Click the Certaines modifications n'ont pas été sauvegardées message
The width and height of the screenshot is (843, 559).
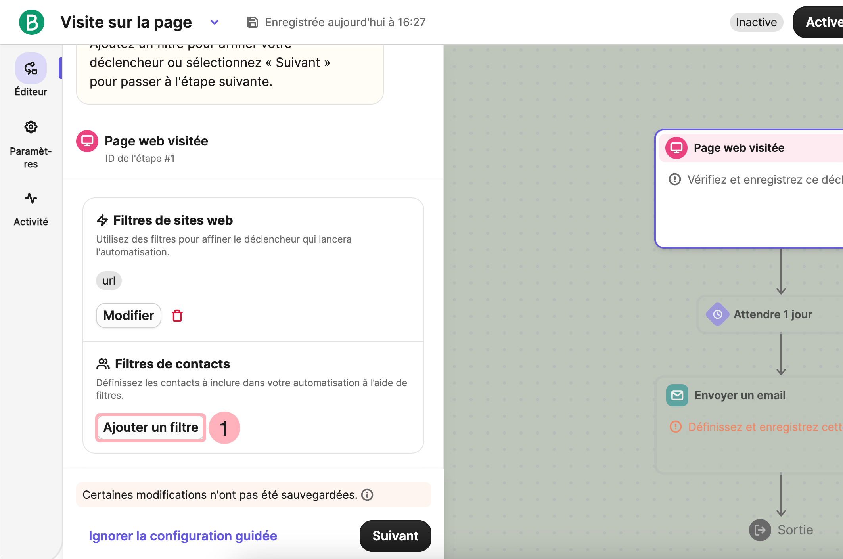(x=220, y=495)
